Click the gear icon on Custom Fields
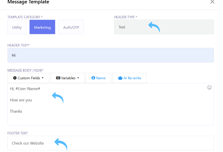The height and width of the screenshot is (152, 223). point(15,78)
